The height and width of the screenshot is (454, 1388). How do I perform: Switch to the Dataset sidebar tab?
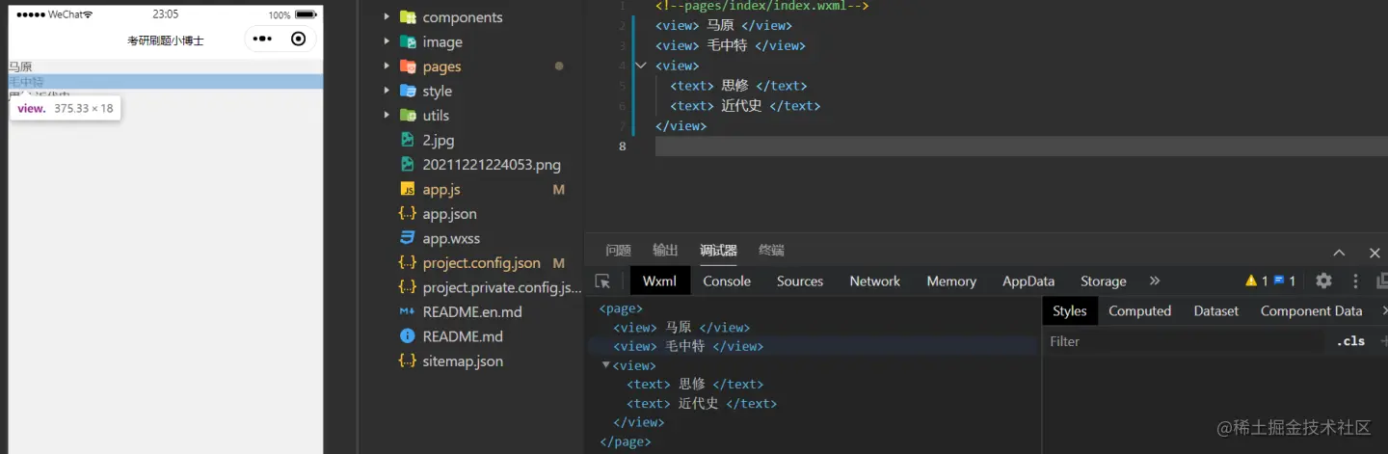coord(1216,311)
